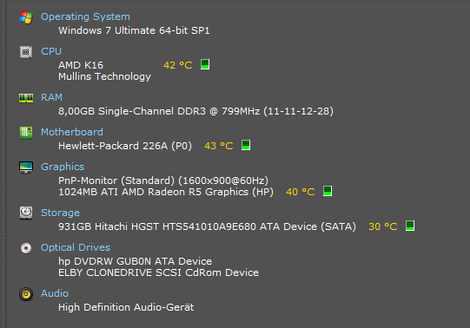The image size is (470, 328).
Task: Click green temperature indicator next to CPU 42 °C
Action: point(205,64)
